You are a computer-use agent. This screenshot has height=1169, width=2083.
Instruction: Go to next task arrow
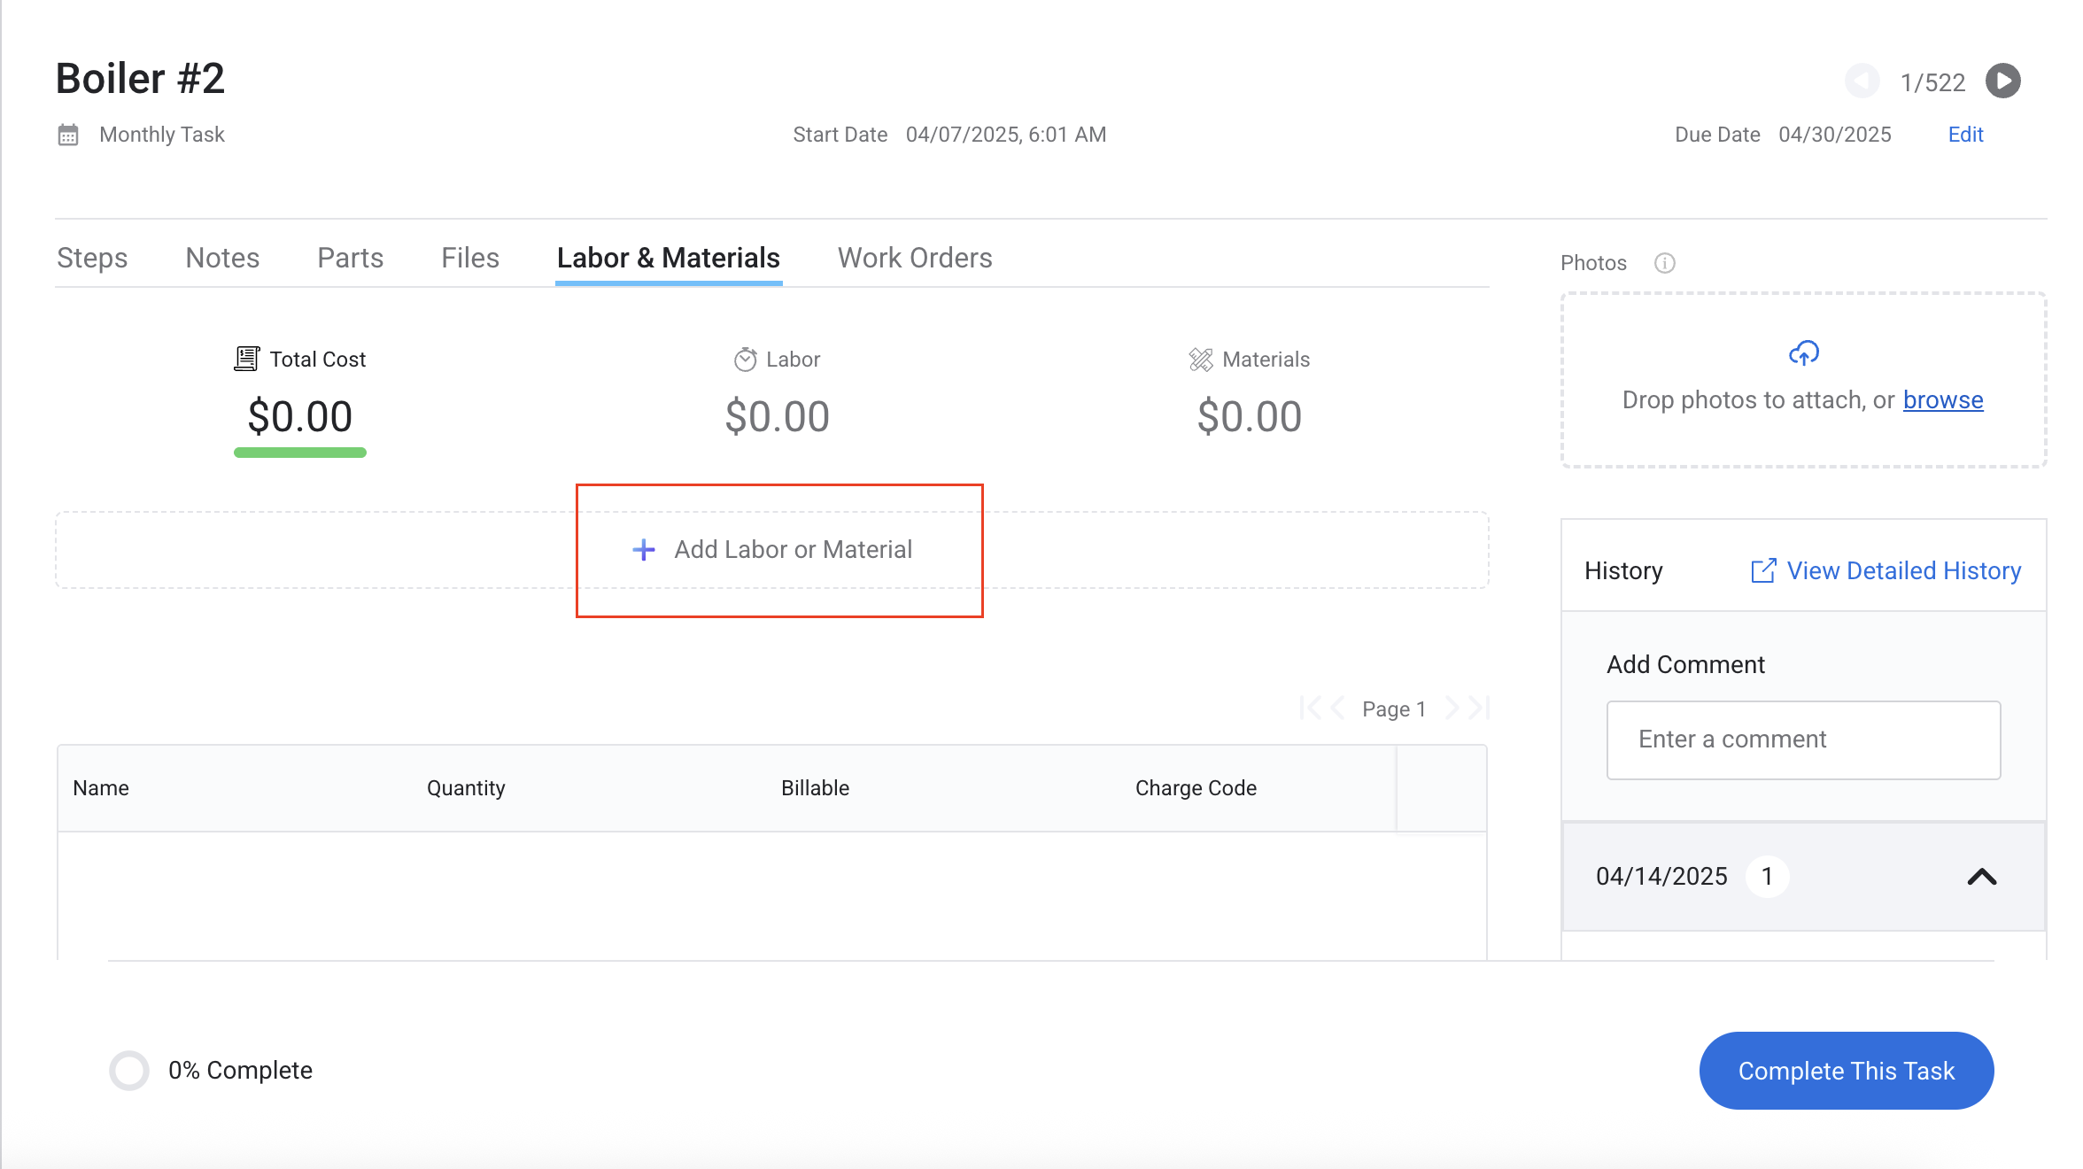click(2002, 81)
